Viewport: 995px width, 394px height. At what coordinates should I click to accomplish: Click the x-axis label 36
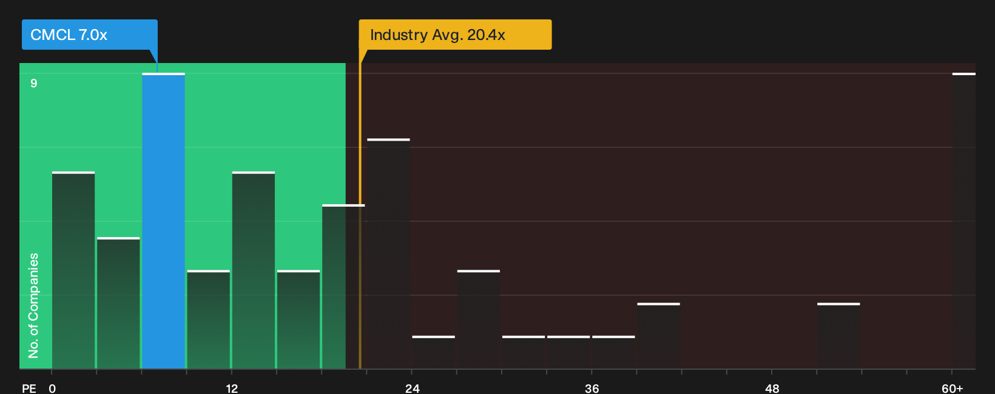coord(592,388)
